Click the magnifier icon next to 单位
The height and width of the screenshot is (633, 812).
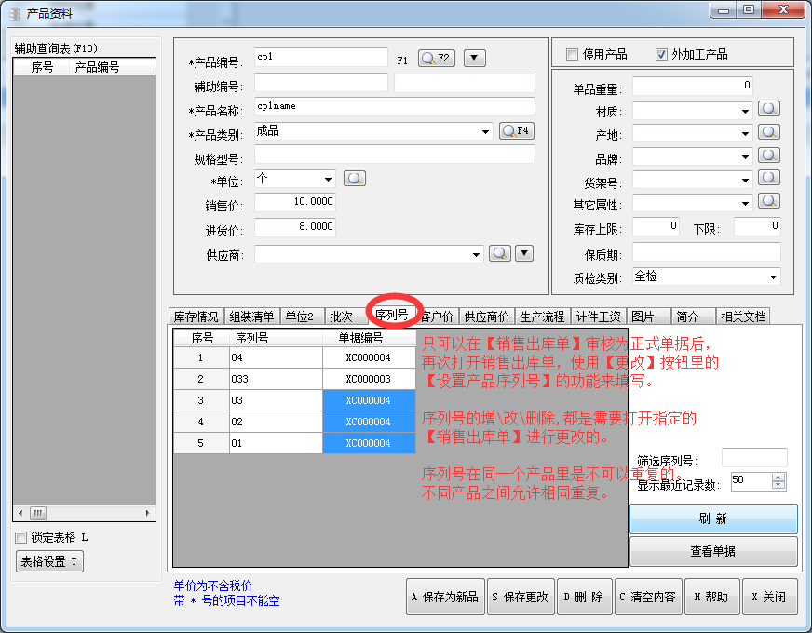[355, 179]
